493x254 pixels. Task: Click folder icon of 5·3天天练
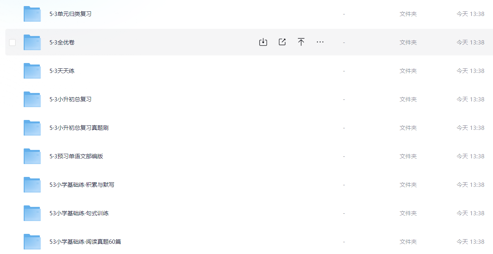pyautogui.click(x=32, y=71)
